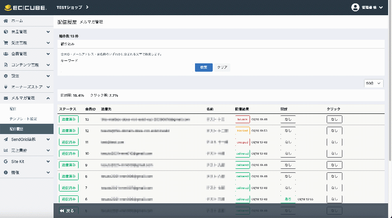Click the blocked delivery result badge

click(243, 131)
